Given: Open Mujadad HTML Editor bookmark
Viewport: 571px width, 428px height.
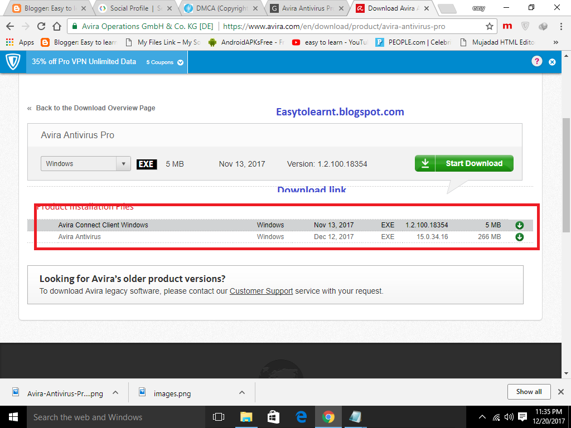Looking at the screenshot, I should 497,42.
